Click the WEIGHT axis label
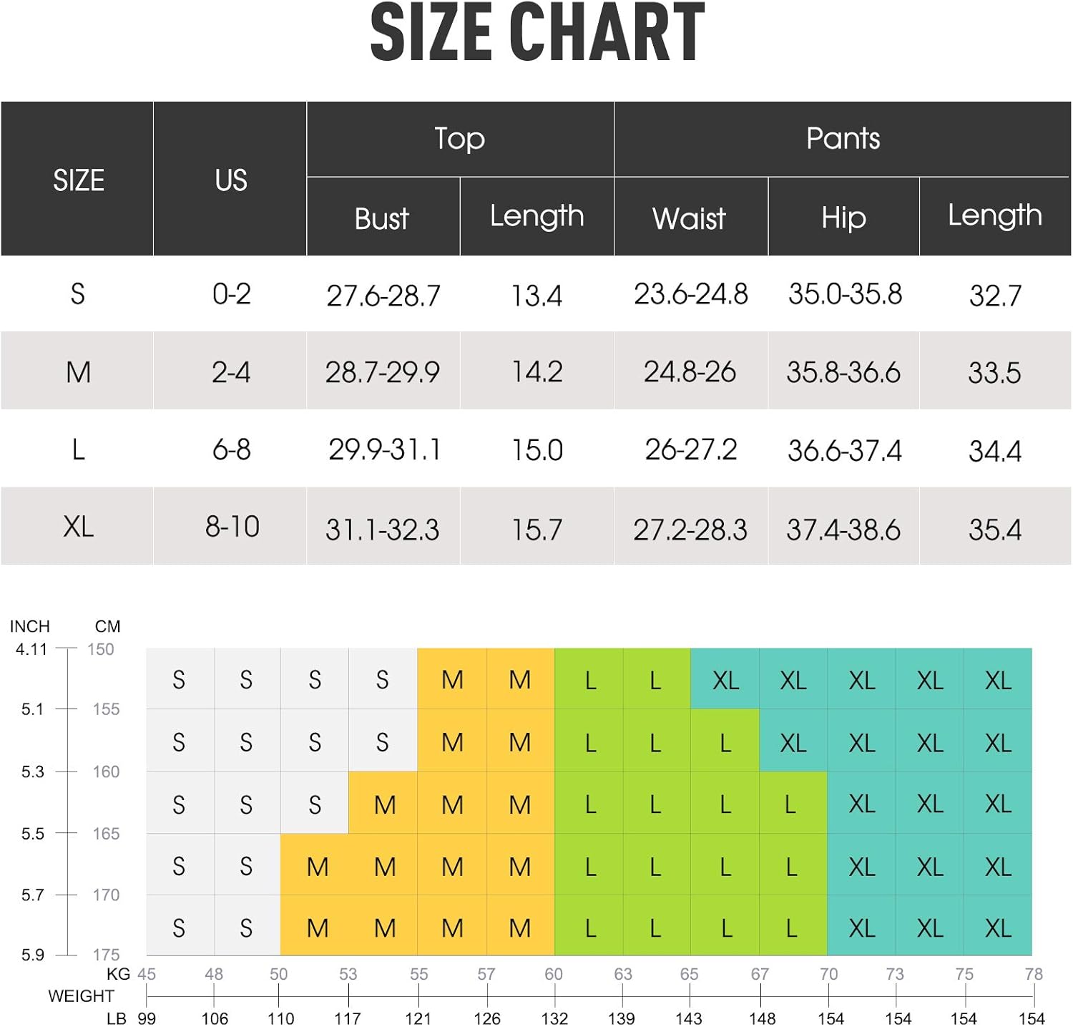Viewport: 1073px width, 1027px height. click(81, 996)
